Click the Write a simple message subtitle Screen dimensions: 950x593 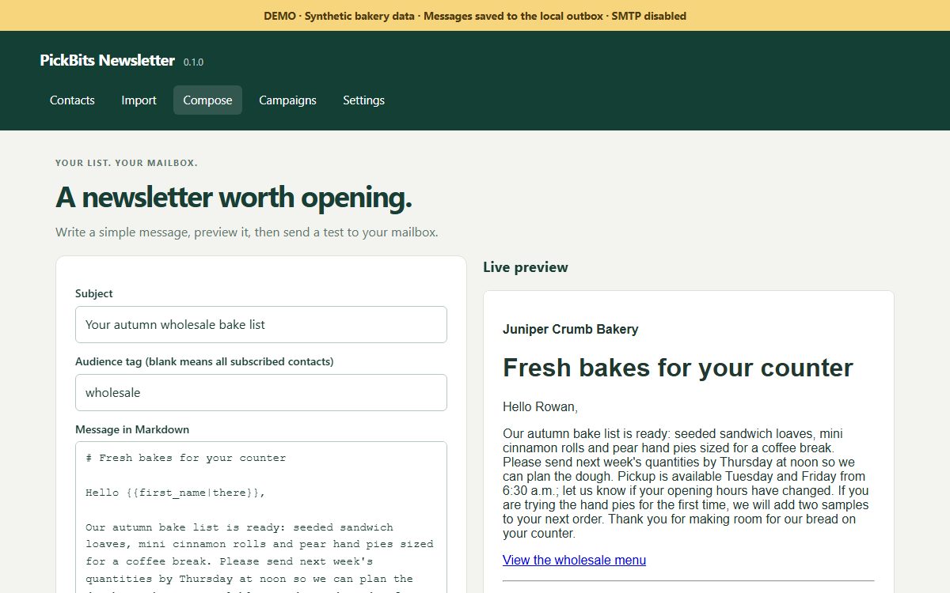[247, 232]
